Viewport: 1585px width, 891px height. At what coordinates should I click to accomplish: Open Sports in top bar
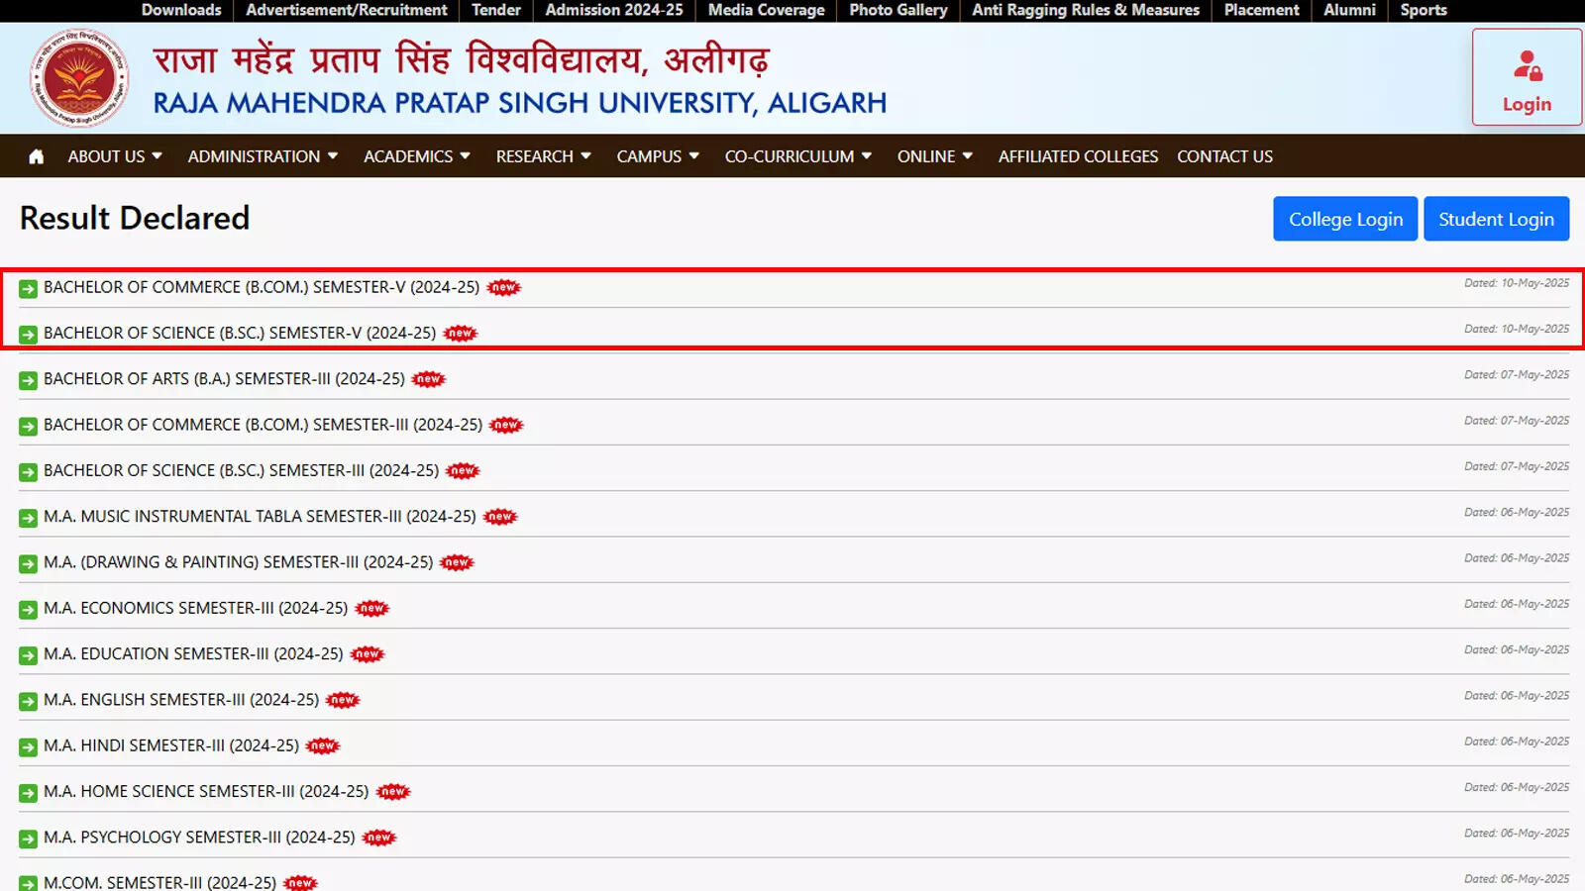1424,10
